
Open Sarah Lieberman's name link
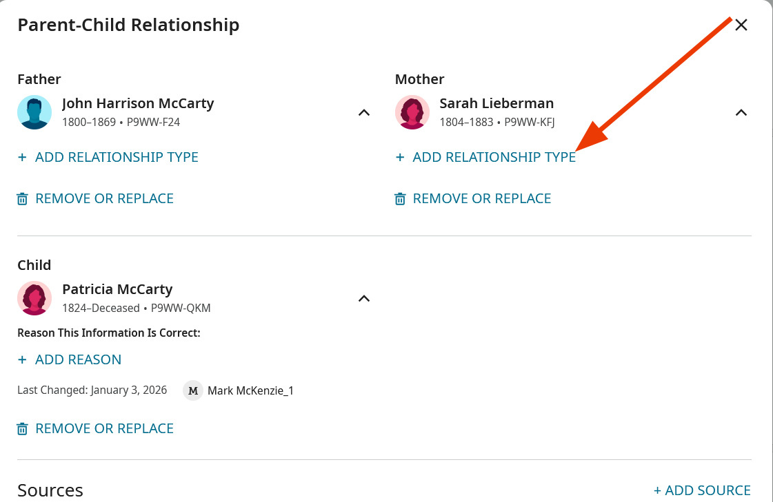pos(496,103)
